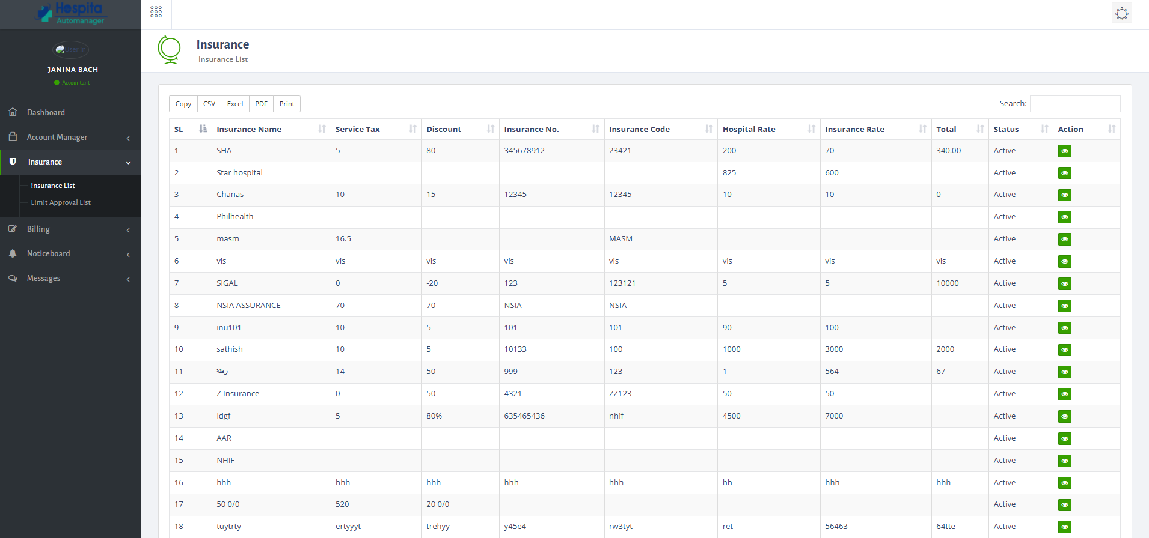View details for masm insurance
The height and width of the screenshot is (538, 1149).
[1065, 240]
